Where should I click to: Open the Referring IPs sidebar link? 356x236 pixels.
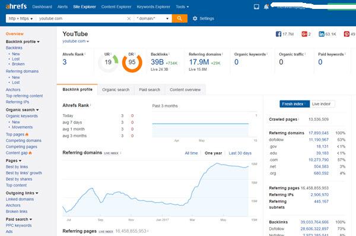tap(17, 102)
